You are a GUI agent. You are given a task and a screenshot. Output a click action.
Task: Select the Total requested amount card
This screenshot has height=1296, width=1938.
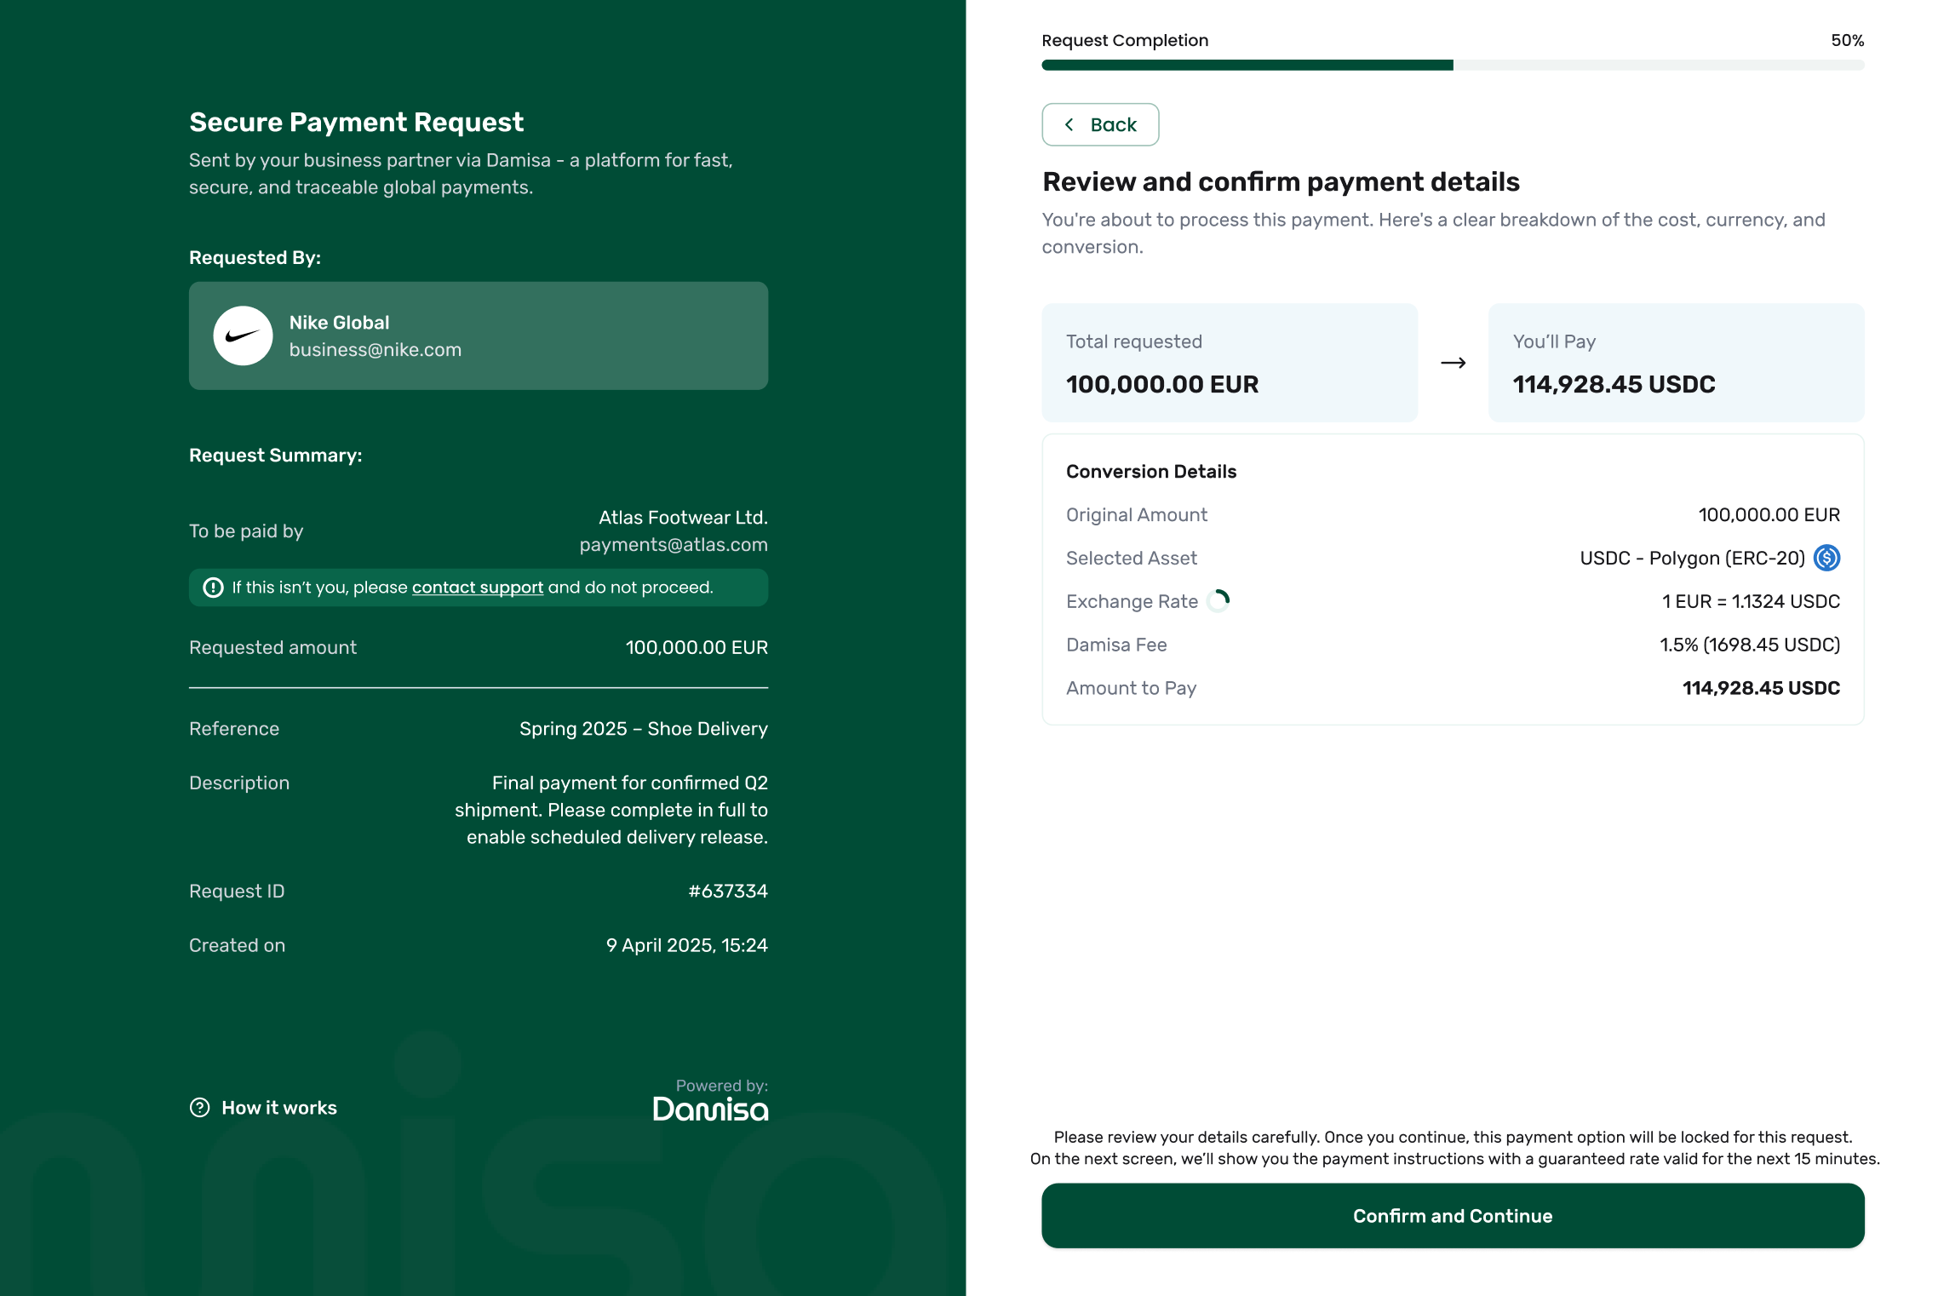[x=1229, y=363]
